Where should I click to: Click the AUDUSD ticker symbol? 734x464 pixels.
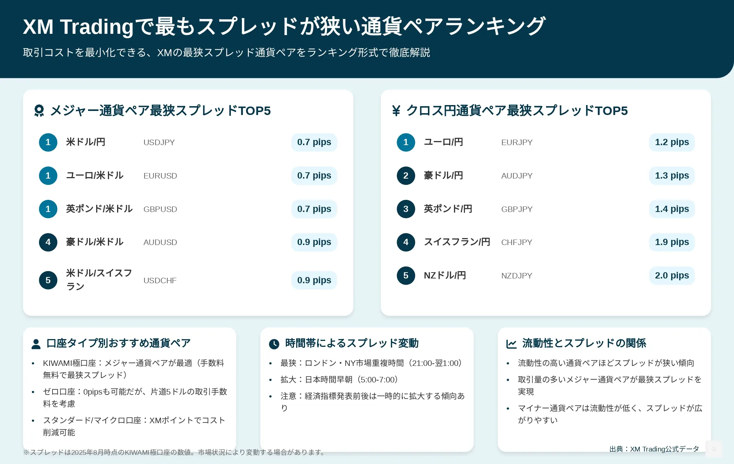click(x=160, y=242)
